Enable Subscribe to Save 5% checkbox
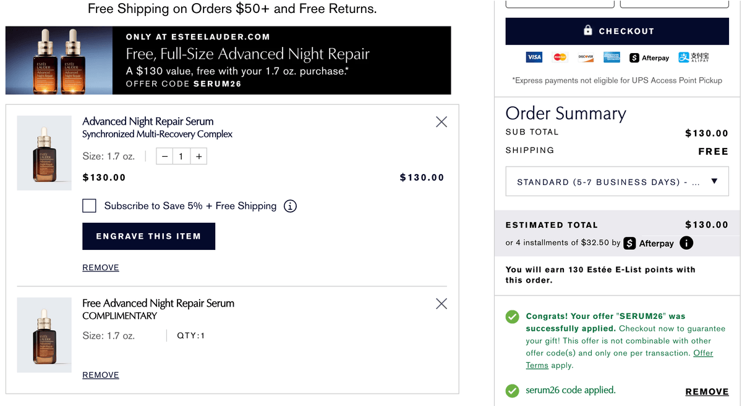The height and width of the screenshot is (406, 742). click(89, 206)
